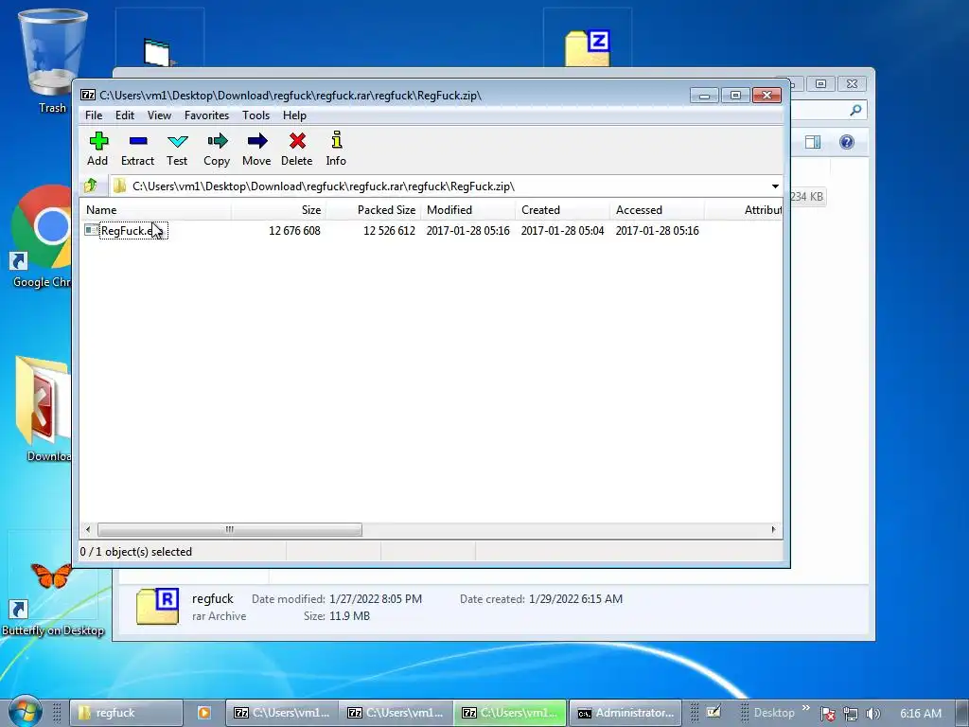Click the green Add toolbar icon

[98, 141]
